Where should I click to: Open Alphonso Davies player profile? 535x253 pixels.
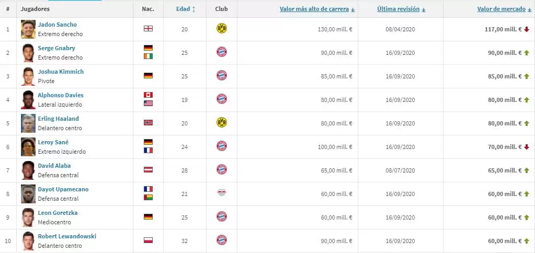click(61, 95)
